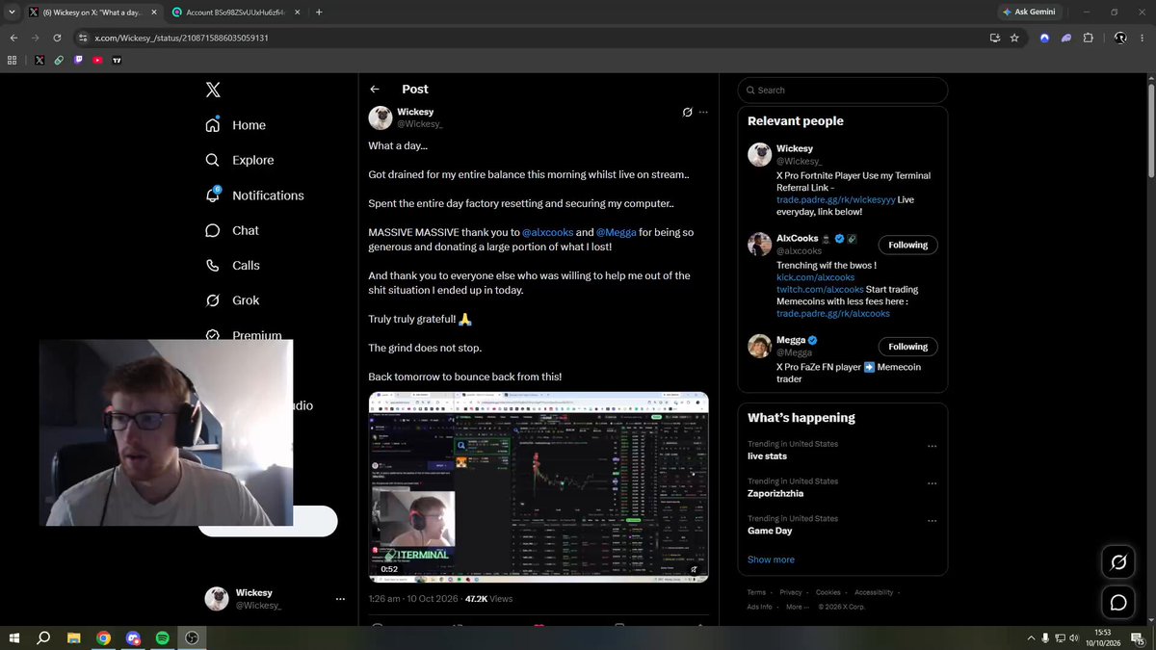This screenshot has width=1156, height=650.
Task: Open the more options menu on the post
Action: coord(703,112)
